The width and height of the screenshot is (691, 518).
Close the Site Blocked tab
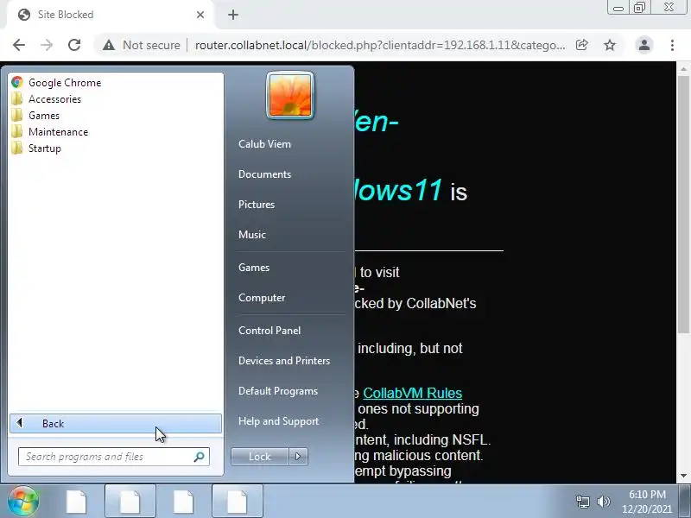200,15
